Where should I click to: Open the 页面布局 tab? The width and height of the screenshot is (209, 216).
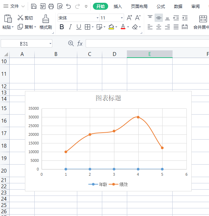click(139, 6)
